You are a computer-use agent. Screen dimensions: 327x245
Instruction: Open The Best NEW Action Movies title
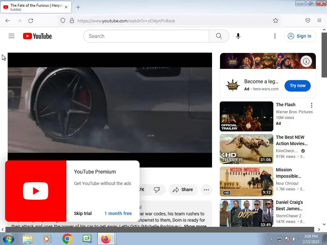coord(292,140)
